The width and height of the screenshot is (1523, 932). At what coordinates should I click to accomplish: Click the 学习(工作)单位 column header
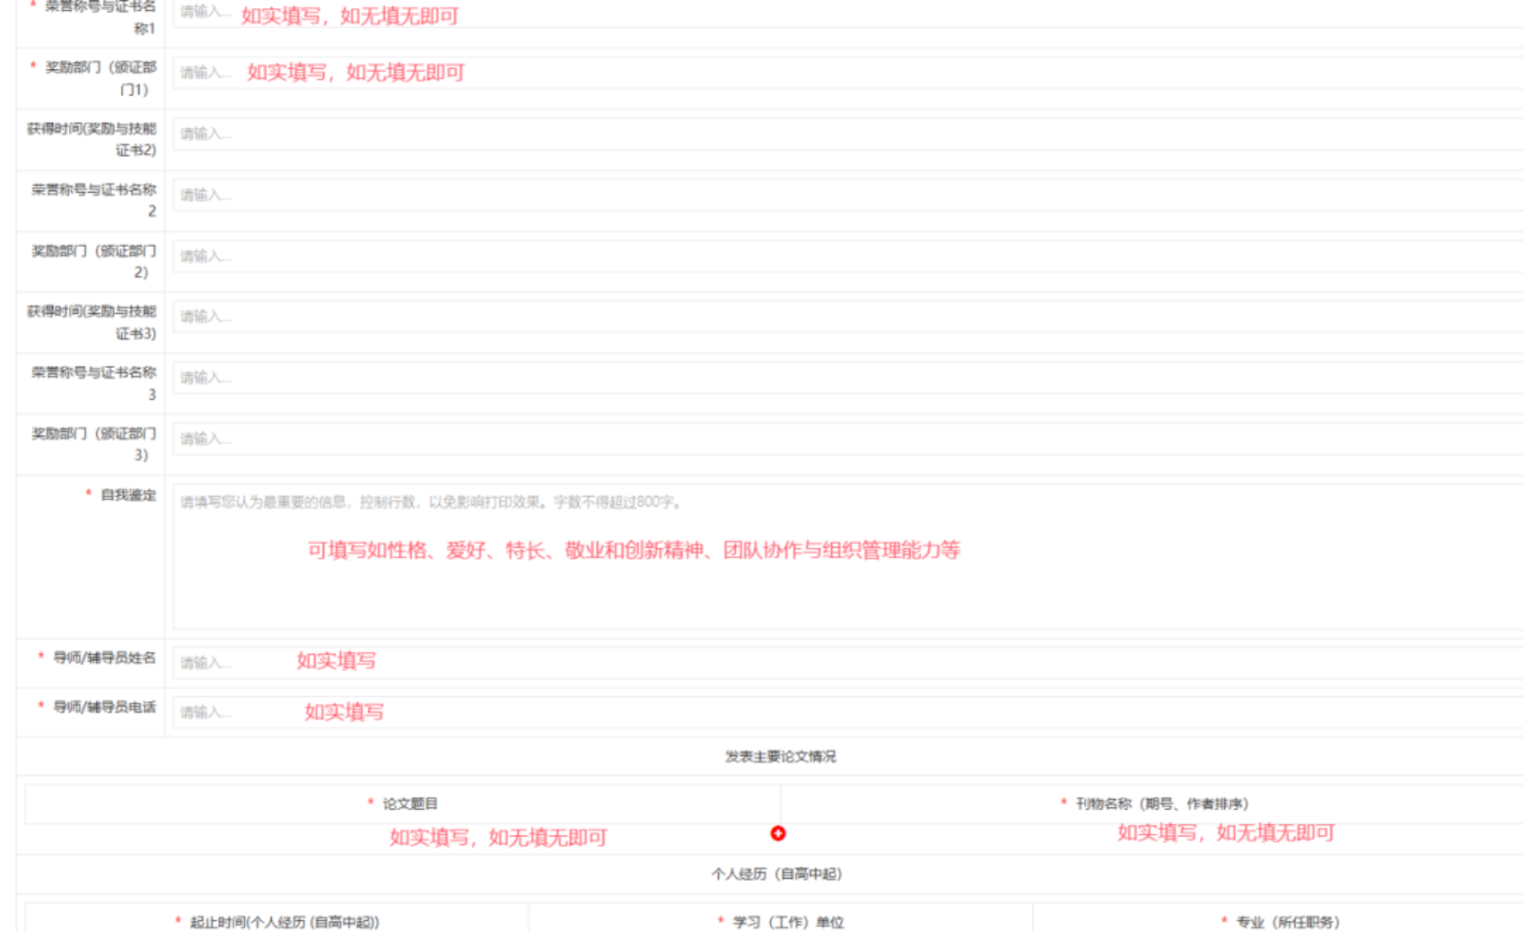[x=788, y=922]
